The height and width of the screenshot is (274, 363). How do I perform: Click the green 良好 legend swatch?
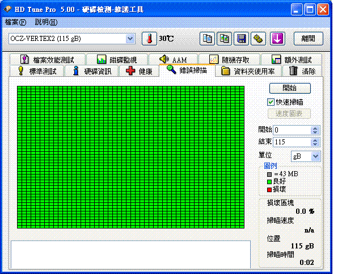pos(269,182)
